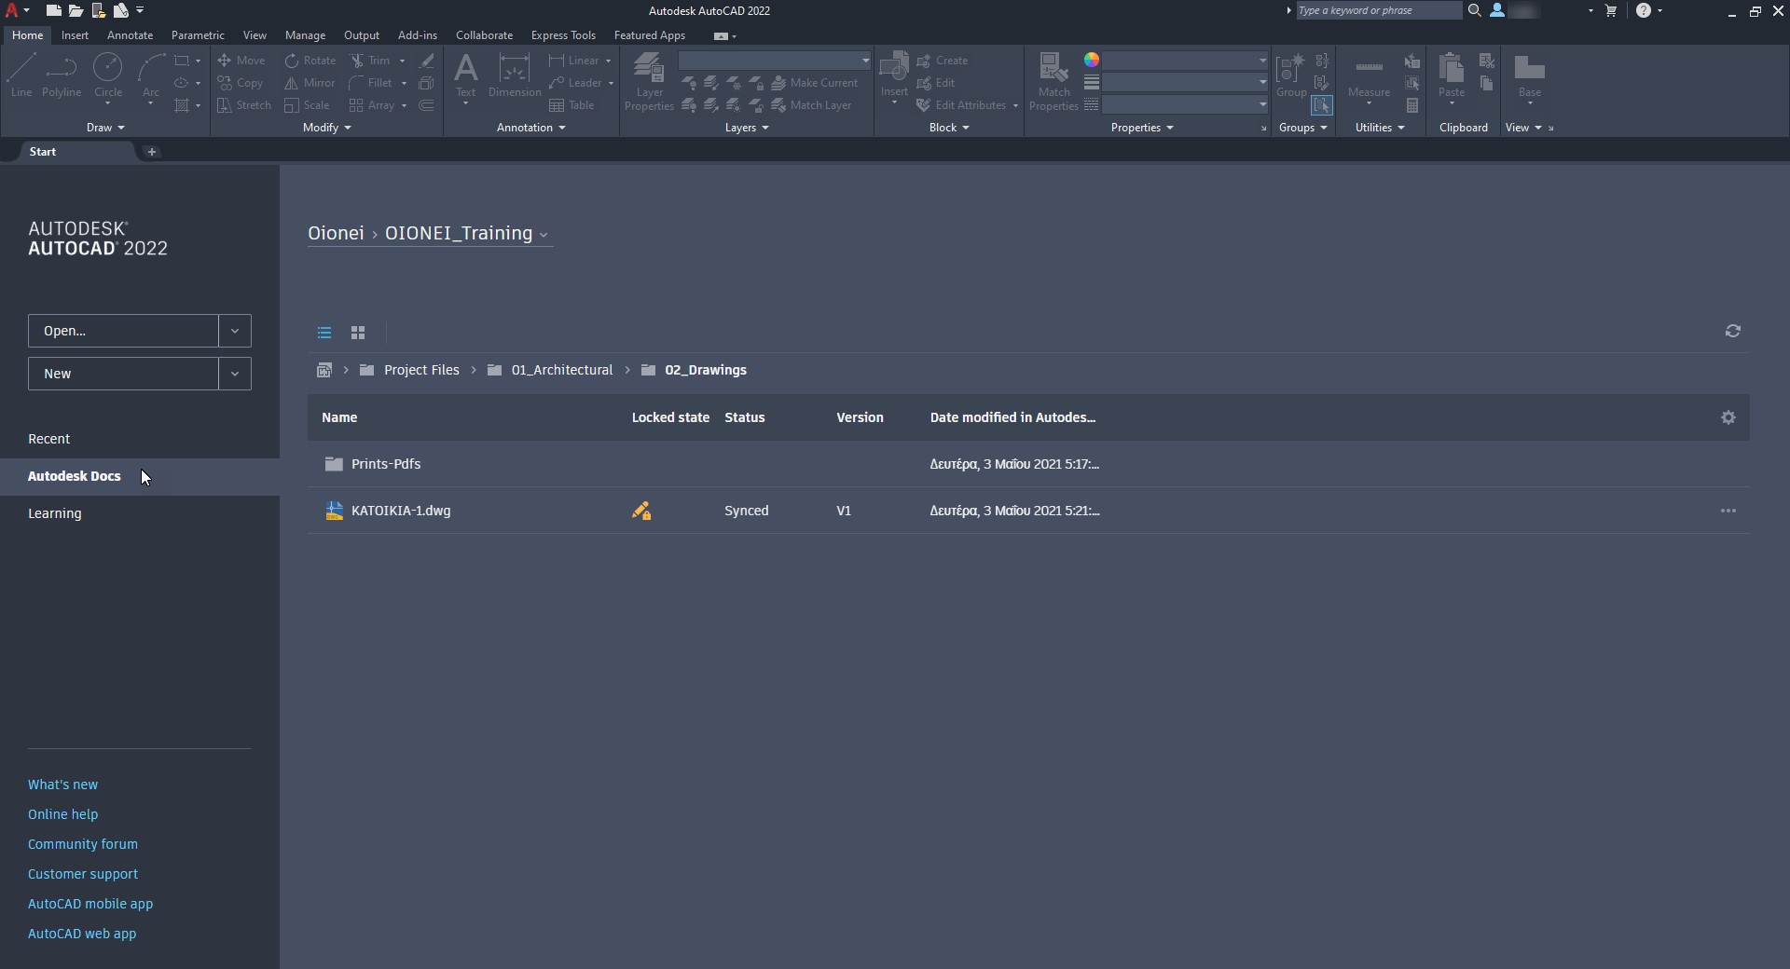This screenshot has height=969, width=1790.
Task: Select Learning in the sidebar
Action: [54, 513]
